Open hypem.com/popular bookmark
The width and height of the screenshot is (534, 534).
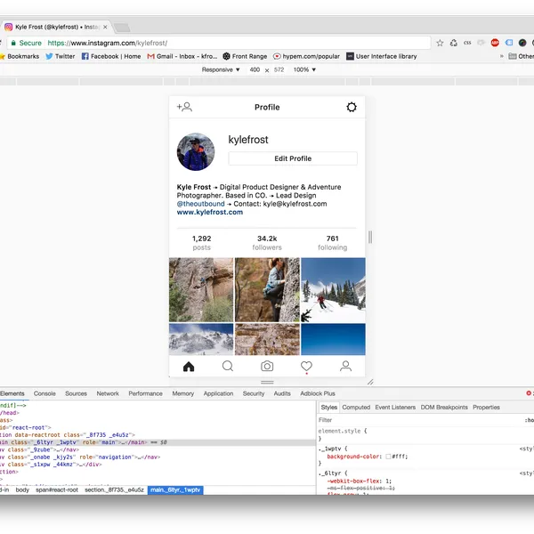307,57
